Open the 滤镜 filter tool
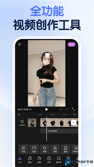Screen dimensions: 94x167 tap(55, 149)
